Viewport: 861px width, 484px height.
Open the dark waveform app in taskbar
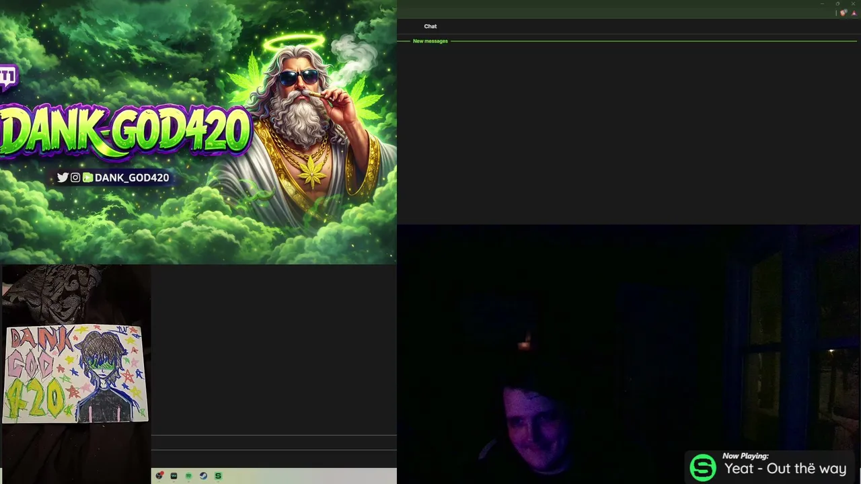(174, 476)
